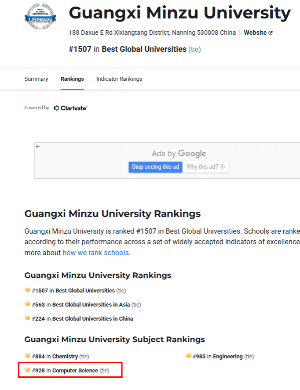Open the university Website link
The image size is (300, 390).
click(255, 32)
